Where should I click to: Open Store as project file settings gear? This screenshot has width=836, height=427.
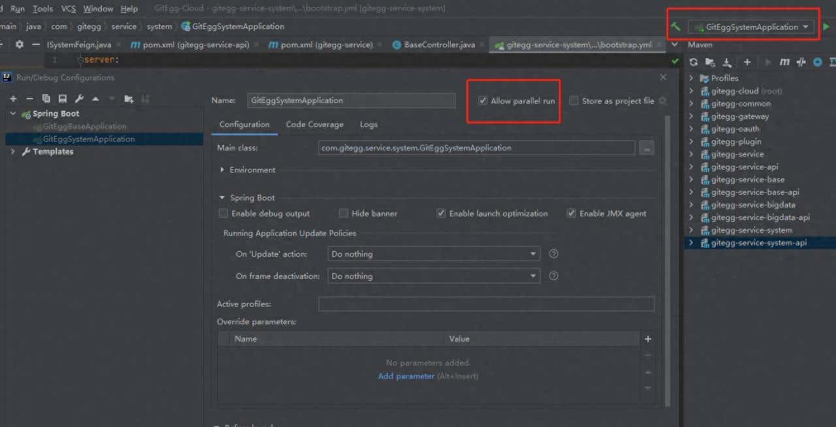click(662, 101)
